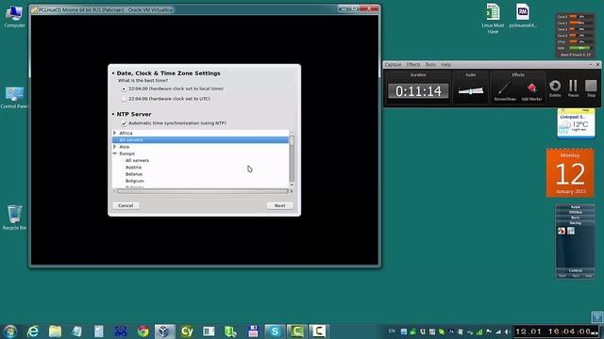Click the NTP server list horizontal scrollbar
Screen dimensions: 604x339
203,191
